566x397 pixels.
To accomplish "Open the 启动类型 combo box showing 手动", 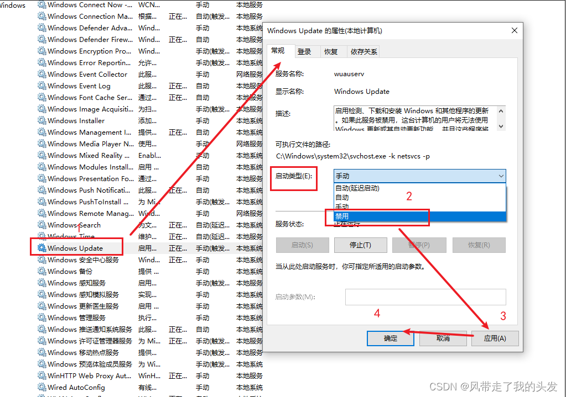I will pos(419,176).
